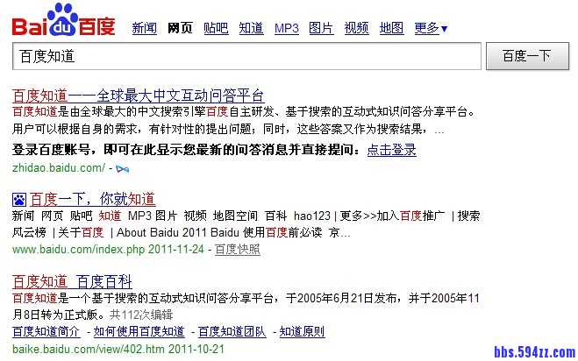Open result 百度知道——全球最大中文互动问答平台

coord(139,95)
